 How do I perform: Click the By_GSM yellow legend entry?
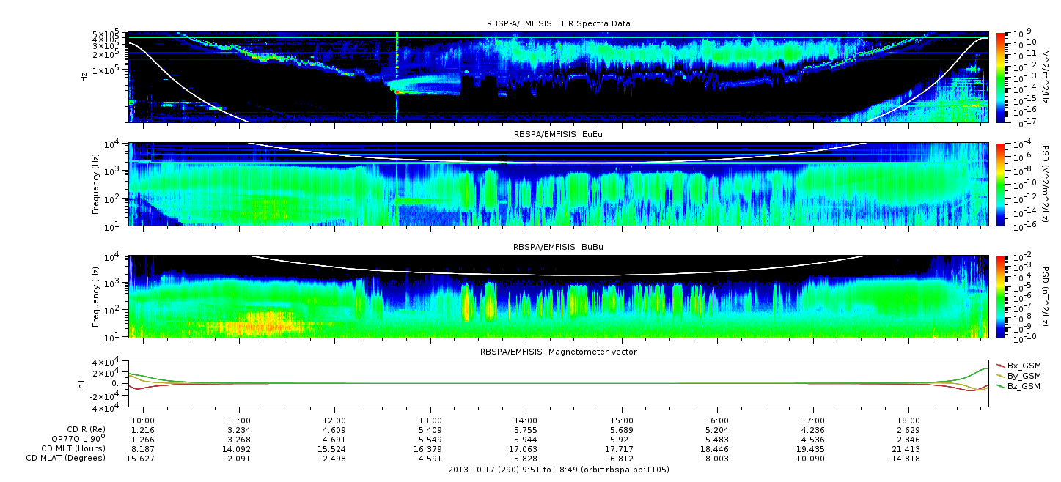tap(1018, 376)
